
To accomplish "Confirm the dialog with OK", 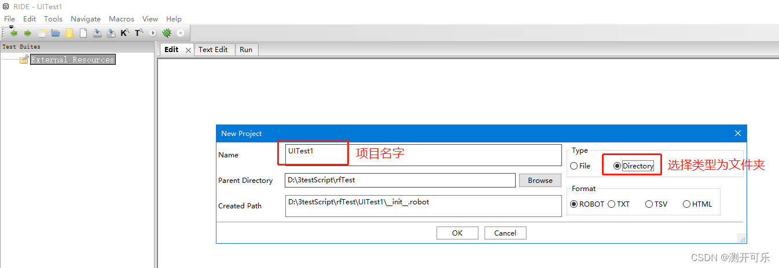I will 457,233.
